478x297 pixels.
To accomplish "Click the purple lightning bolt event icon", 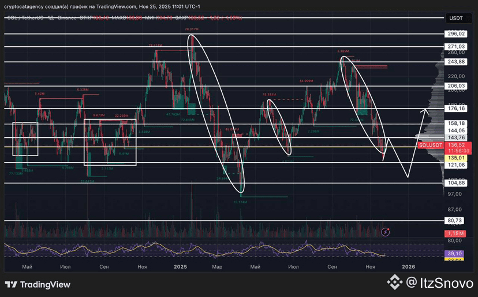I will (x=386, y=232).
